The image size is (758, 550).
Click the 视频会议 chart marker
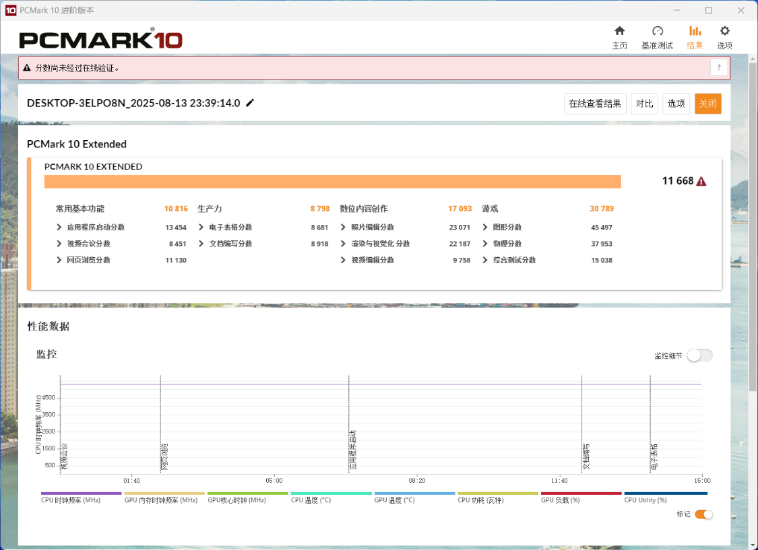coord(64,456)
